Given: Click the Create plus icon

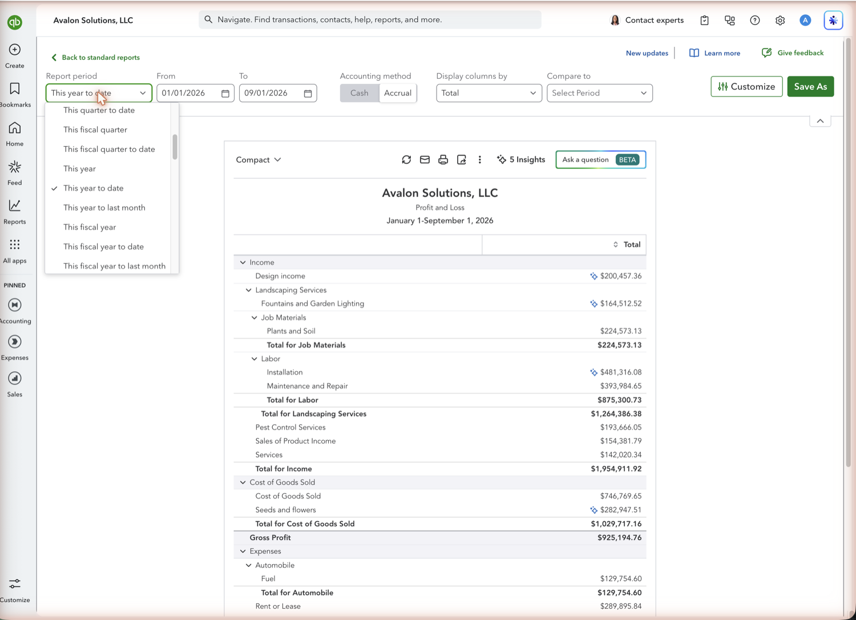Looking at the screenshot, I should click(x=15, y=50).
